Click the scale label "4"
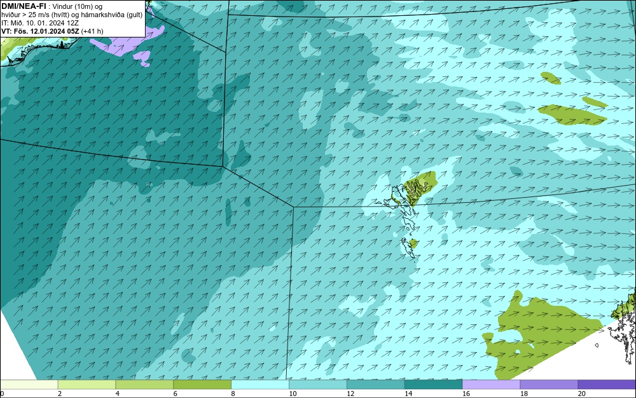 (x=118, y=394)
